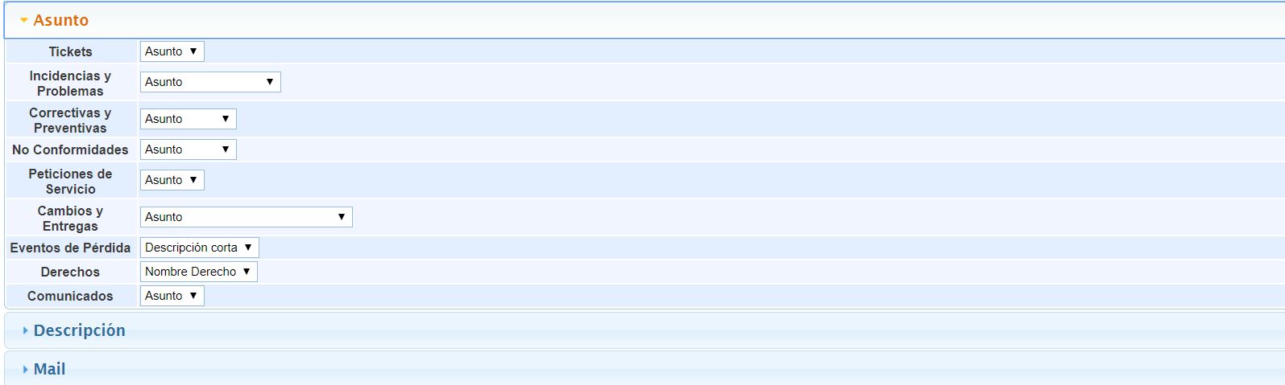Click the Comunicados row label
1285x385 pixels.
(x=70, y=296)
